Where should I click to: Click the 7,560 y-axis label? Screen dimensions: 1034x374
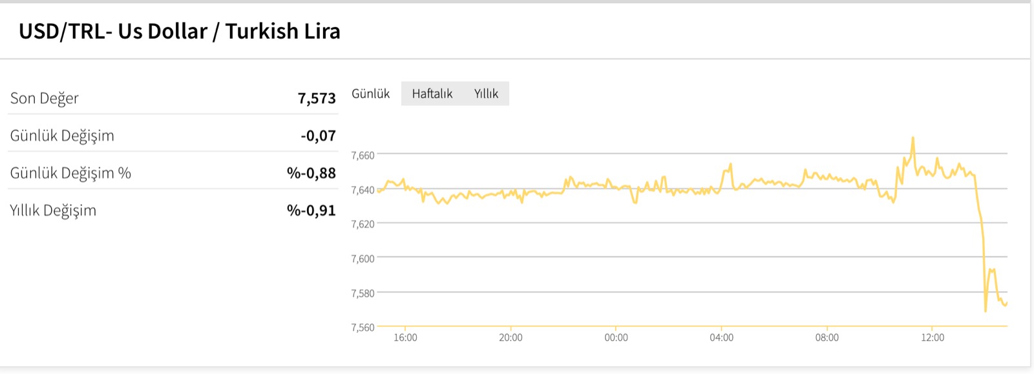click(x=363, y=327)
